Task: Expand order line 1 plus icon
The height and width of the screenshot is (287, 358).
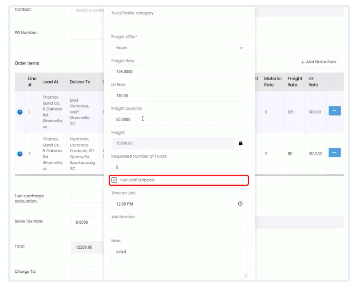Action: pyautogui.click(x=20, y=112)
